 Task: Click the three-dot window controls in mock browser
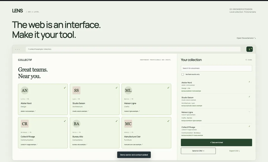pos(17,49)
